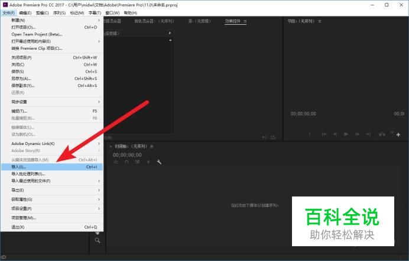Open the 序列(S) menu

click(x=59, y=13)
